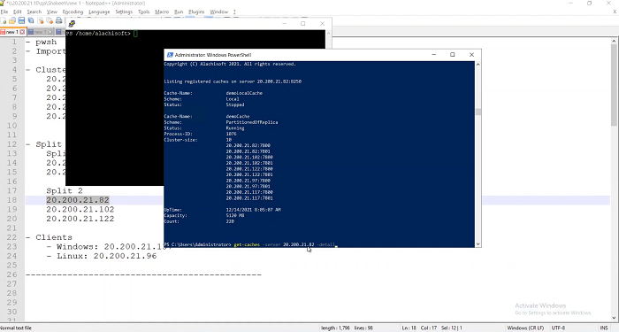Viewport: 619px width, 332px height.
Task: Click the 'Administrator: Windows PowerShell' title text
Action: click(213, 55)
